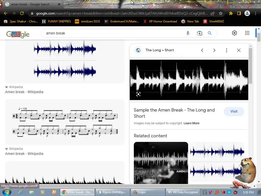Image resolution: width=261 pixels, height=196 pixels.
Task: Open The Long + Short site globe icon
Action: (138, 50)
